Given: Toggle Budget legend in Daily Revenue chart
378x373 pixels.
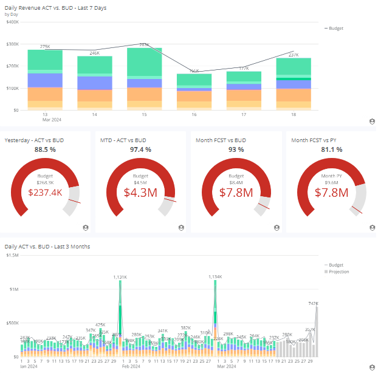Looking at the screenshot, I should (336, 28).
